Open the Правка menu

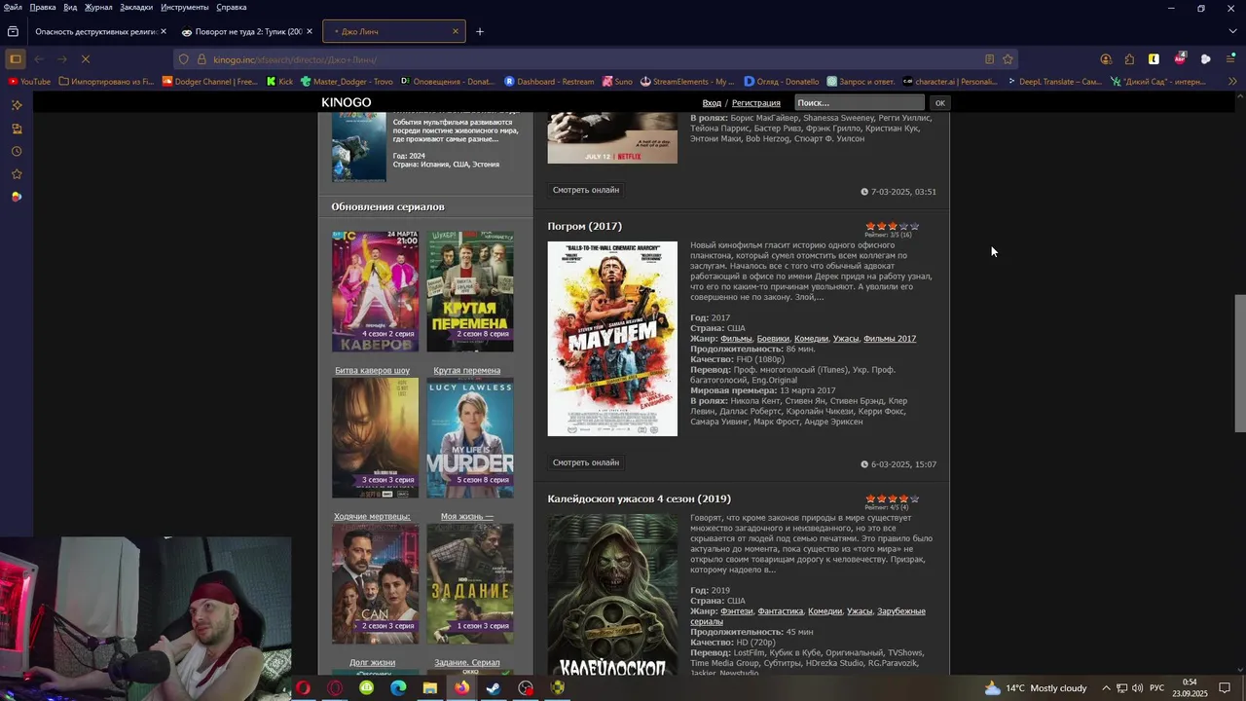[43, 7]
